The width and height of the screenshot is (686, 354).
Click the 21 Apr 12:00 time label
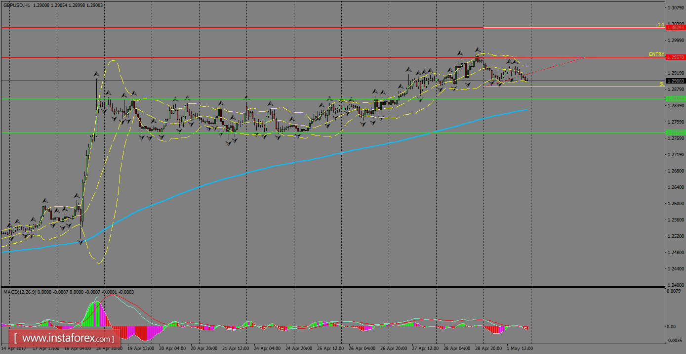point(236,349)
